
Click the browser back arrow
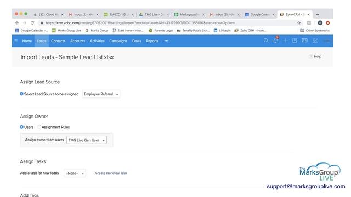(x=17, y=23)
